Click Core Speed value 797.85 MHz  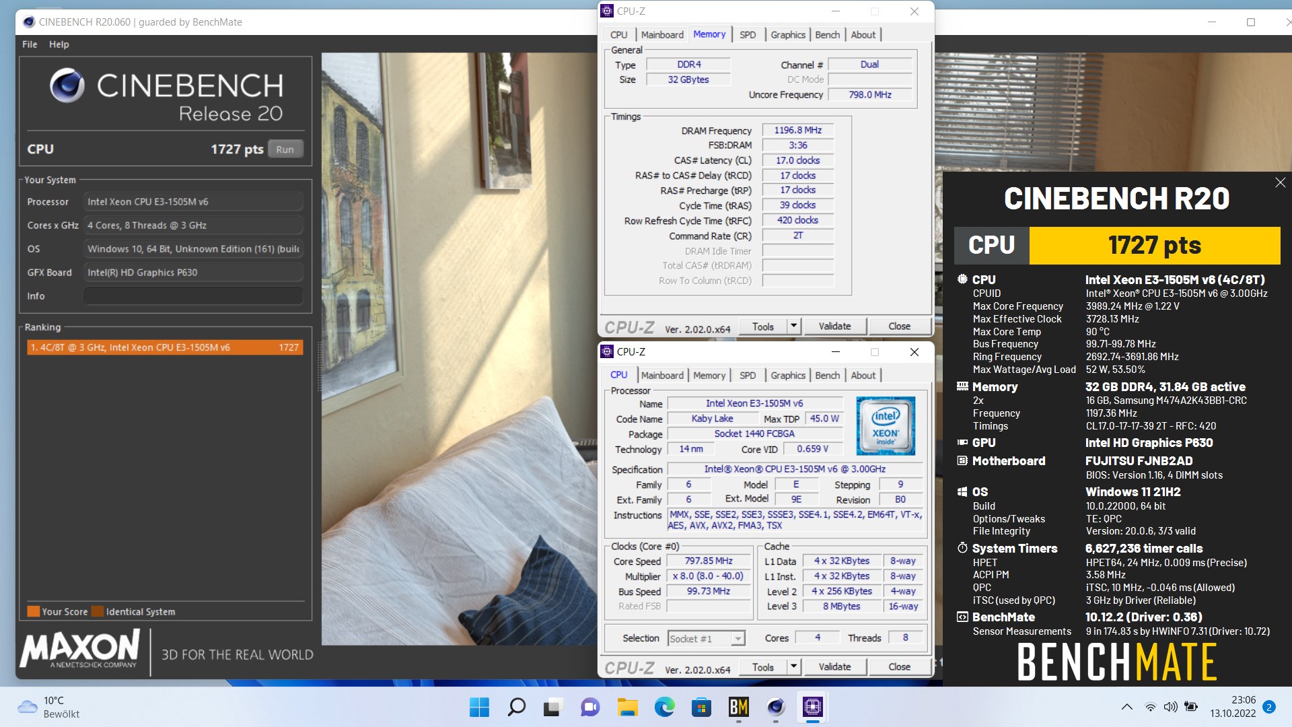(709, 561)
